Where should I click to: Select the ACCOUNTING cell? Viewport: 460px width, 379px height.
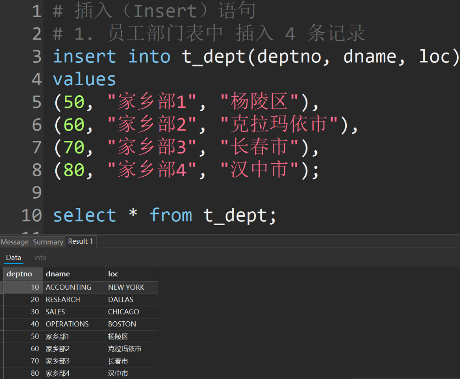point(74,287)
